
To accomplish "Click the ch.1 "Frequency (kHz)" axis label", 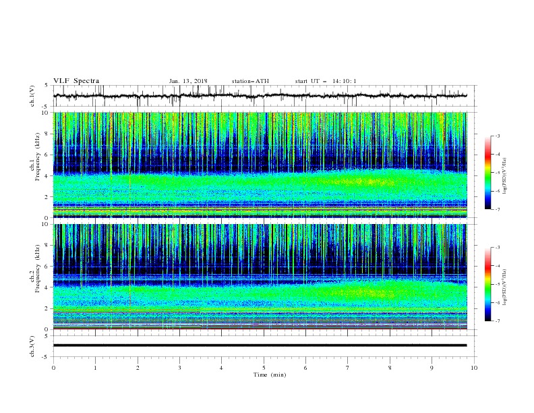I will (38, 157).
